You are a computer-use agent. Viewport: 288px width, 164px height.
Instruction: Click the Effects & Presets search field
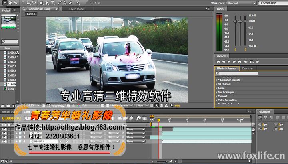point(237,74)
